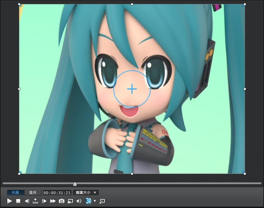Select the right-middle resize handle
This screenshot has height=208, width=264.
coord(245,89)
